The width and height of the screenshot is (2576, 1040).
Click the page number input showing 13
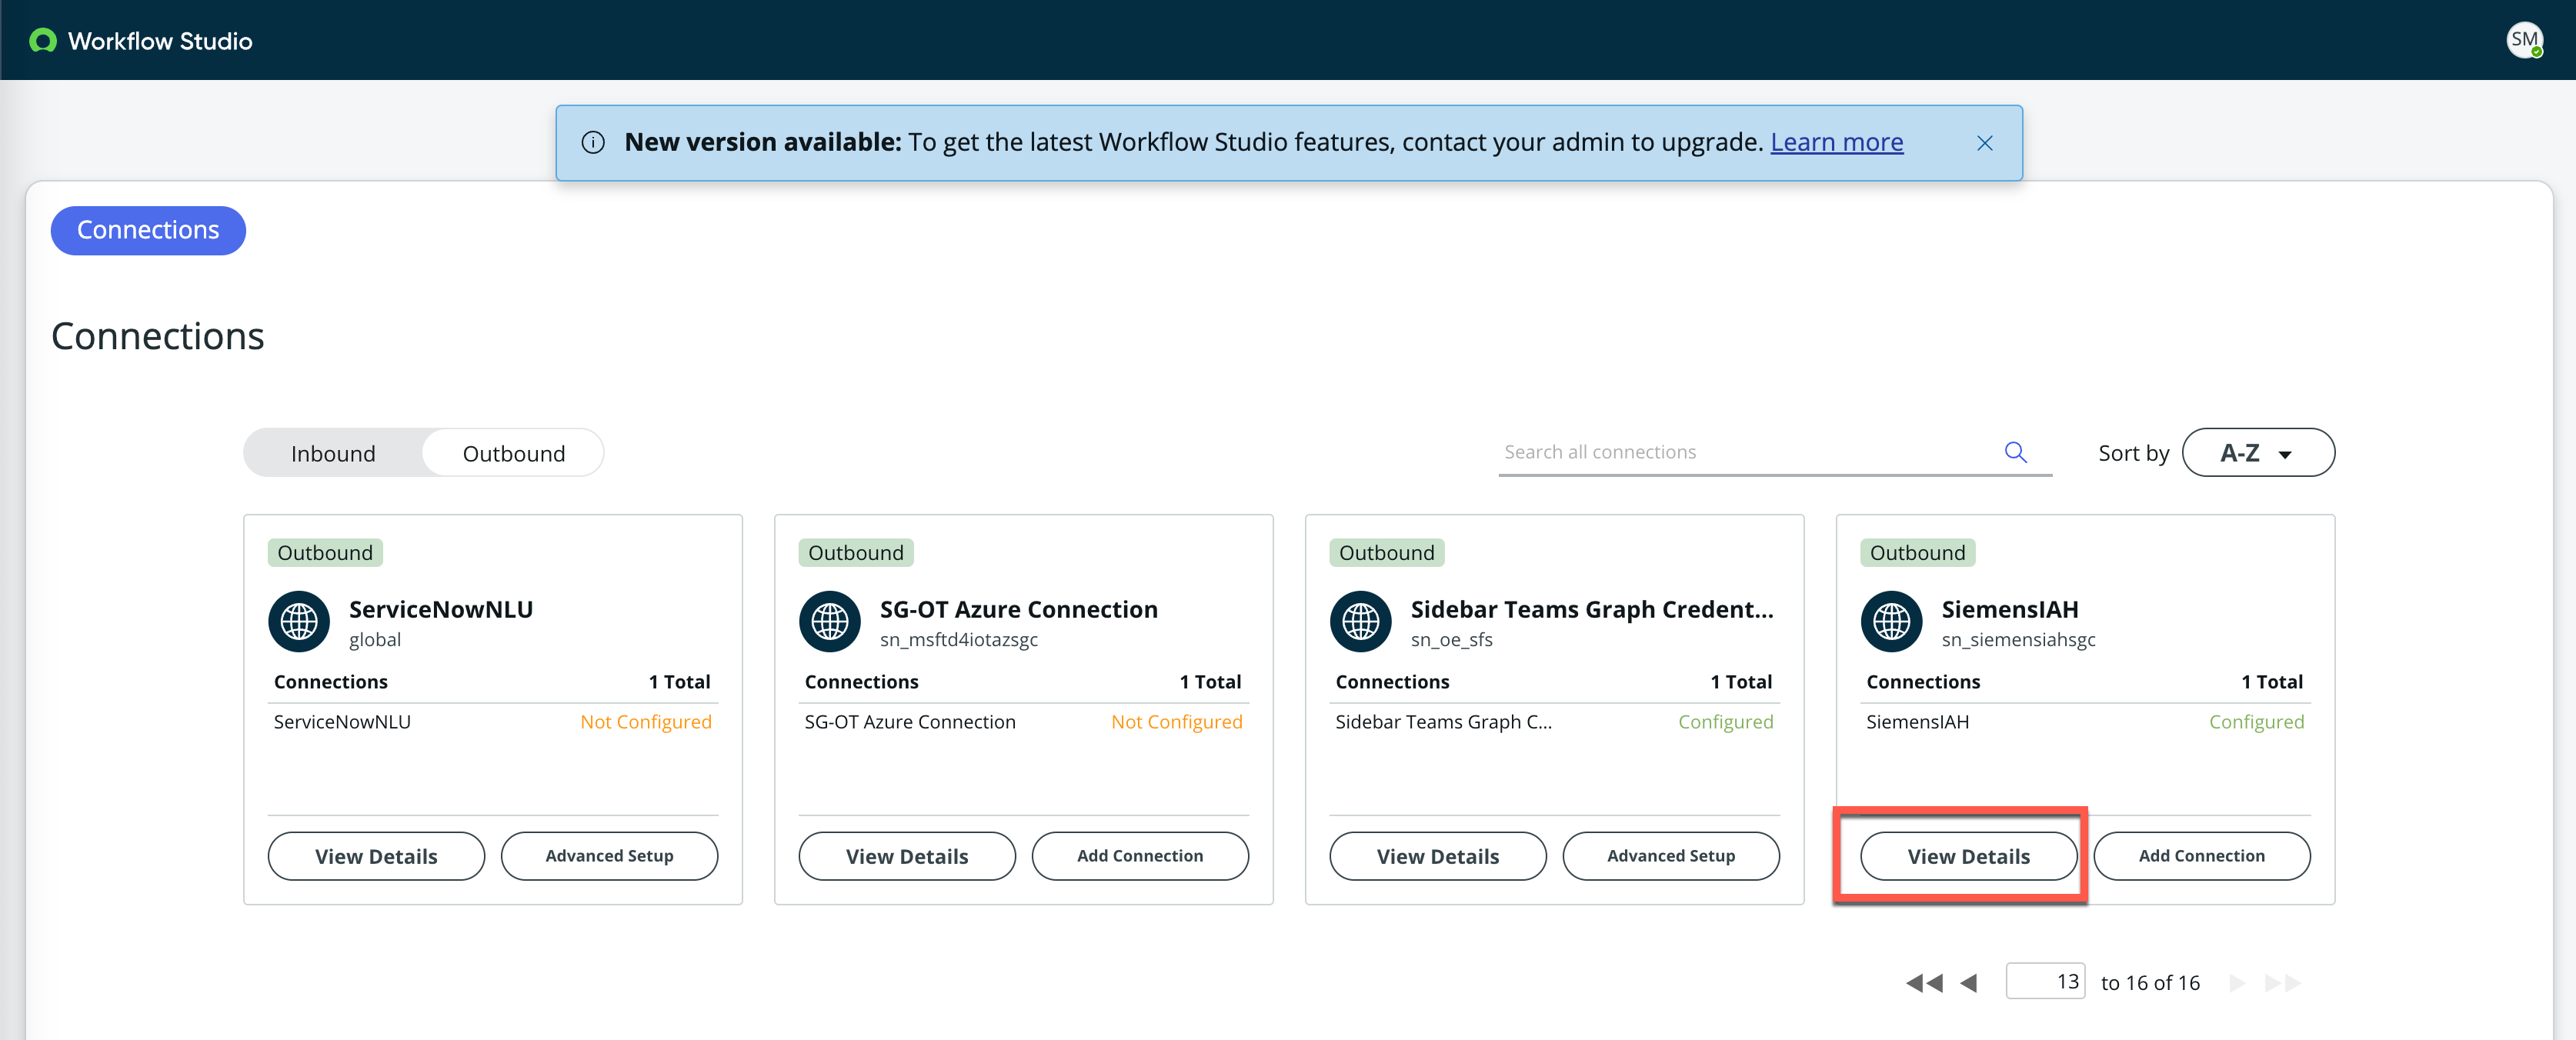[2045, 982]
